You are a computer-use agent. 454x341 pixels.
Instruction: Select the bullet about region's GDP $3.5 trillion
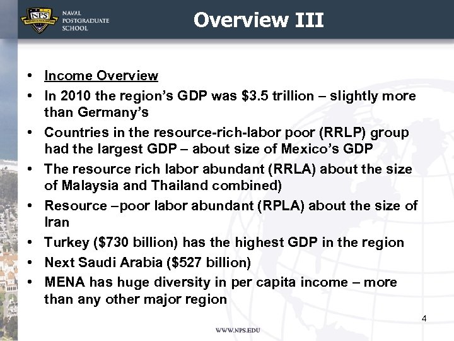230,104
